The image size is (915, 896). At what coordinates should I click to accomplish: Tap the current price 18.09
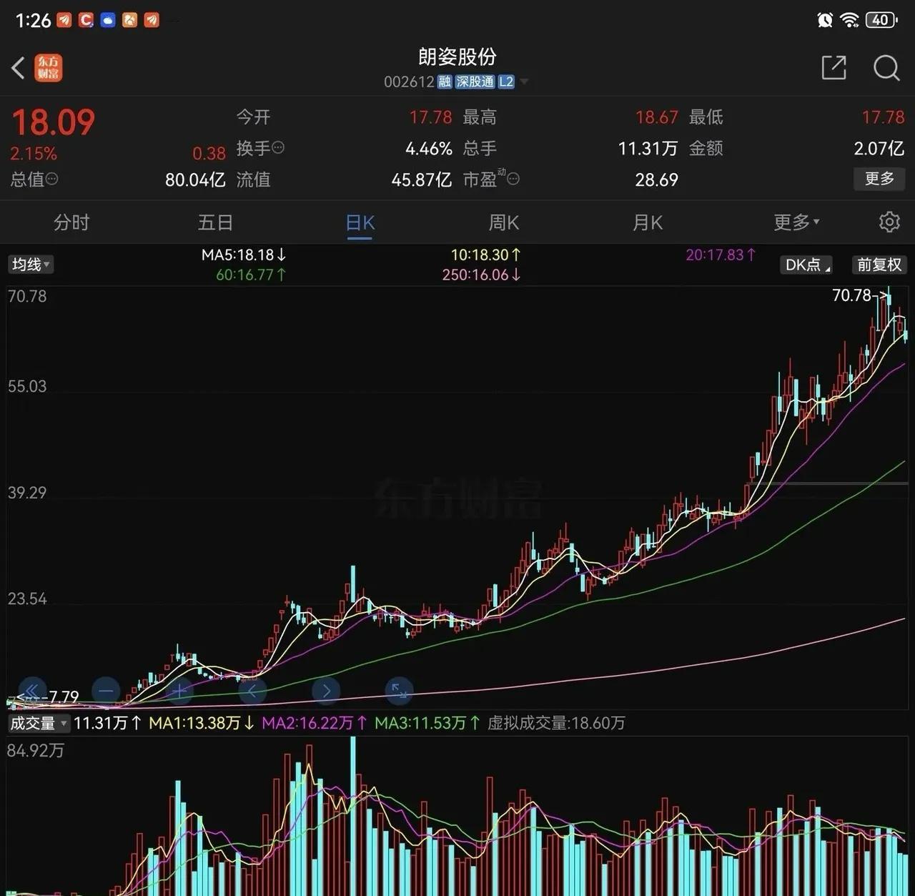click(x=54, y=122)
